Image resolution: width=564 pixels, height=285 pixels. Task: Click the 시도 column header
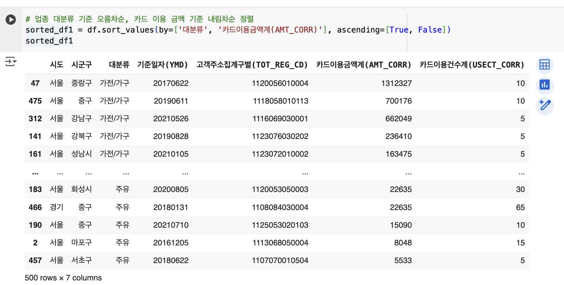click(x=57, y=65)
